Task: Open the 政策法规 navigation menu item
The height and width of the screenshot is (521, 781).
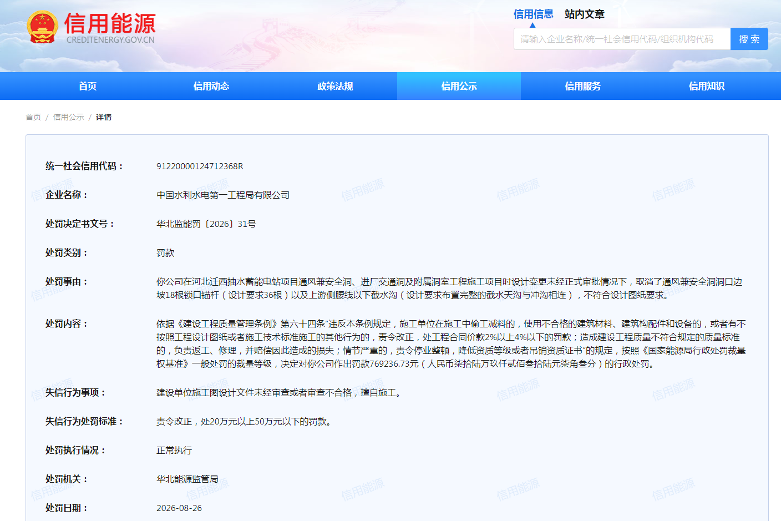Action: click(x=335, y=86)
